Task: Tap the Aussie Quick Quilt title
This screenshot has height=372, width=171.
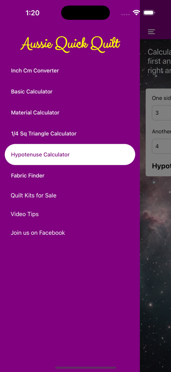Action: [x=70, y=44]
